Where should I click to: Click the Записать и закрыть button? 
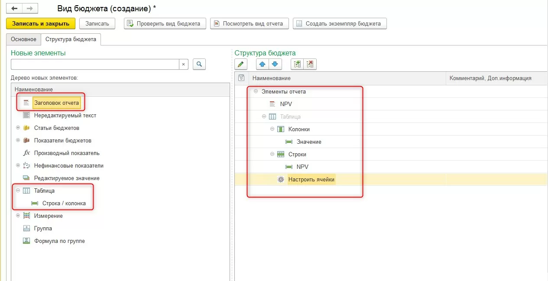click(41, 23)
